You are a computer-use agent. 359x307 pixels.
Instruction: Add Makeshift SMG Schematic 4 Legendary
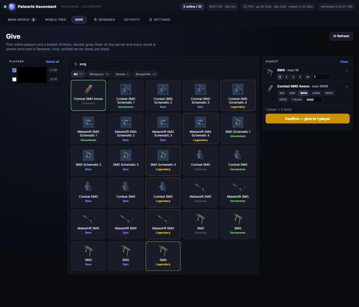(x=200, y=129)
